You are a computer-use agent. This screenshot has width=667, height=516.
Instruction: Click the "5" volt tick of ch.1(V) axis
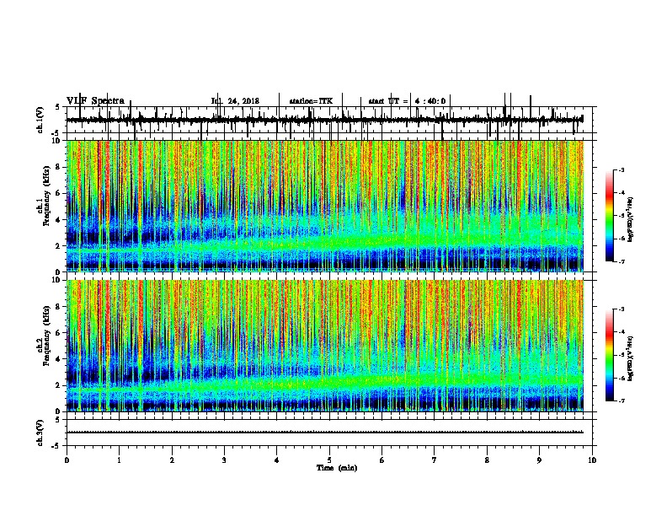pyautogui.click(x=57, y=107)
